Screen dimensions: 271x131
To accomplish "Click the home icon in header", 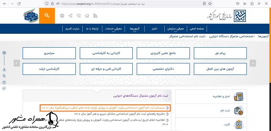I will [x=87, y=16].
